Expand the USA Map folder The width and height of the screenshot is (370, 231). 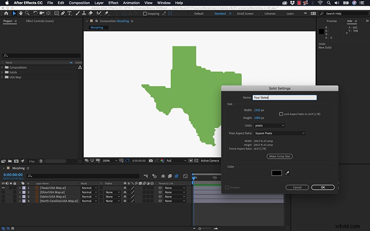tap(2, 77)
